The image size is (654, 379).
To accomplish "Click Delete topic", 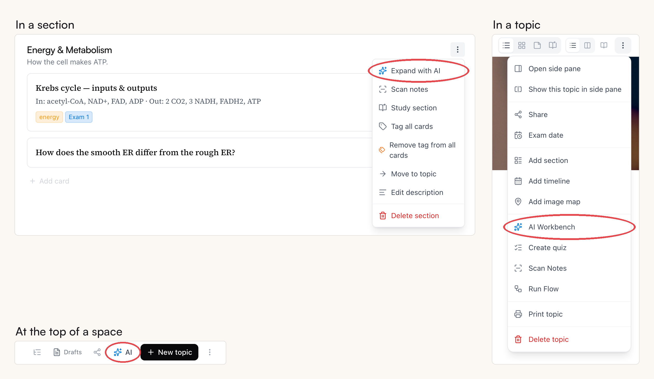I will point(569,339).
